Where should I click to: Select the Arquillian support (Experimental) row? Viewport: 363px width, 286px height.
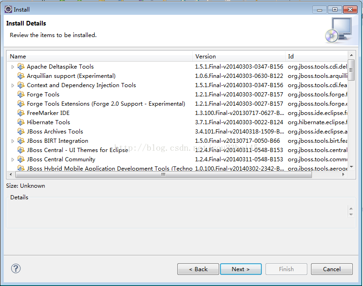pyautogui.click(x=177, y=76)
